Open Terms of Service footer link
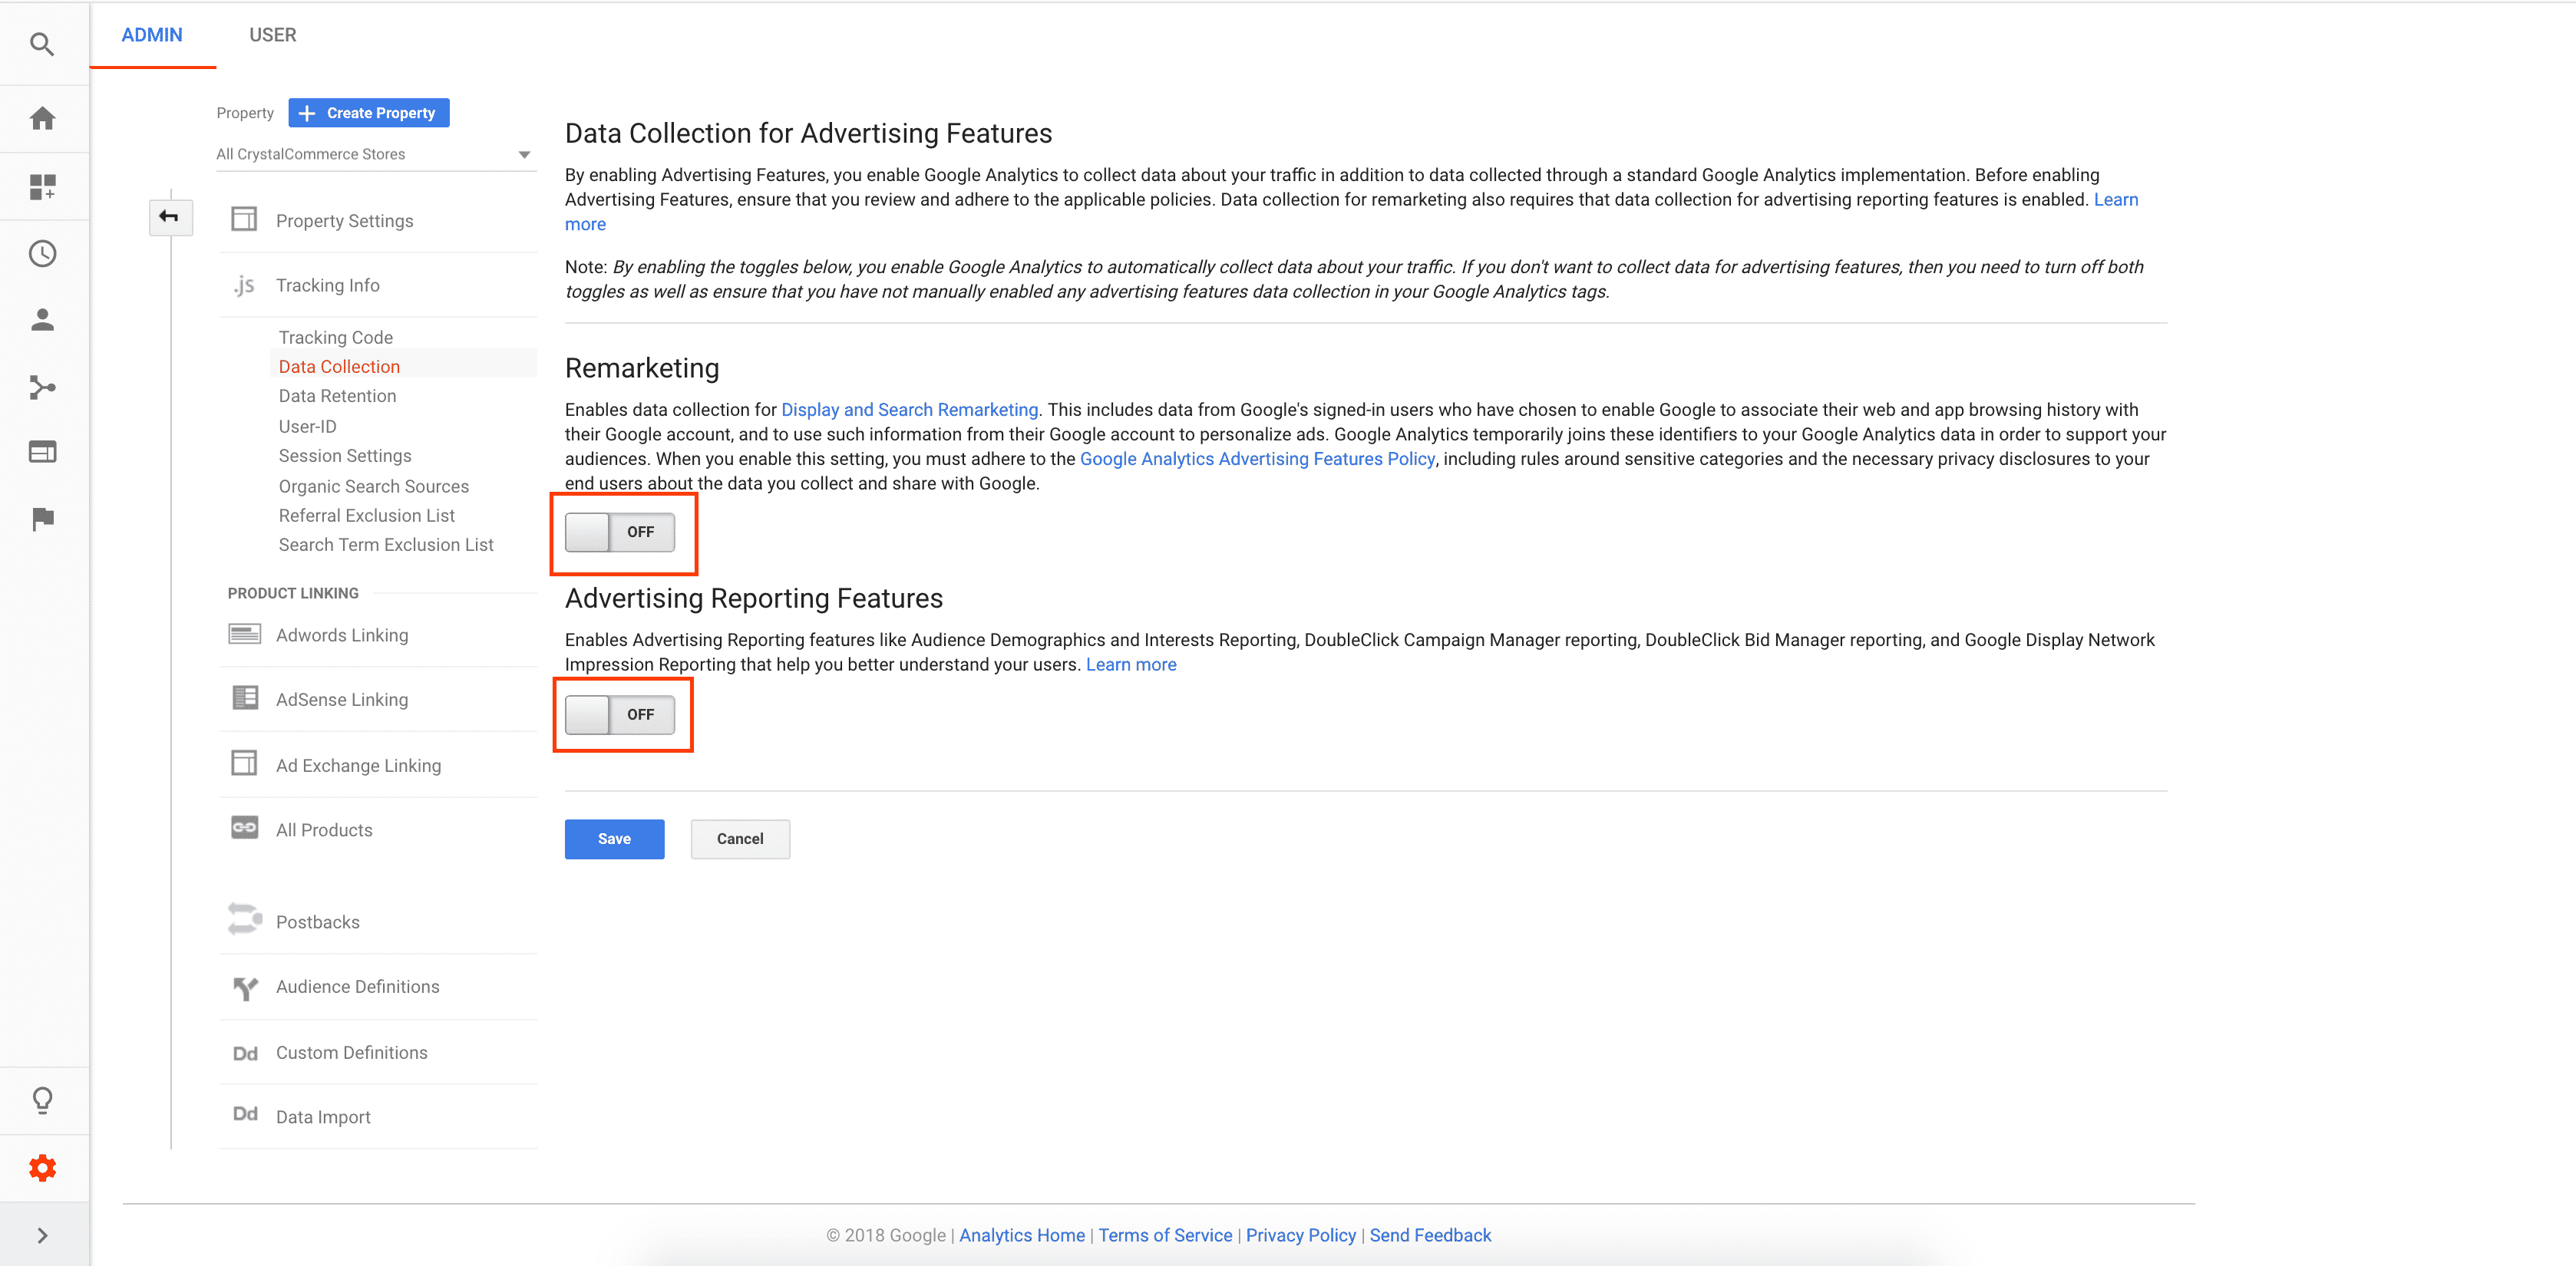This screenshot has width=2576, height=1266. click(1165, 1235)
